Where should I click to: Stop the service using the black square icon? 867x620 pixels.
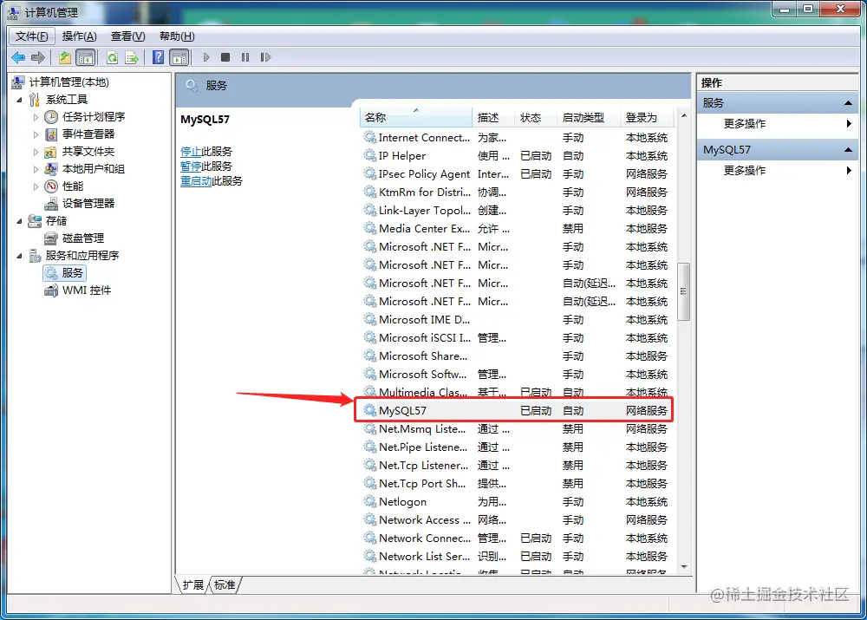click(225, 57)
